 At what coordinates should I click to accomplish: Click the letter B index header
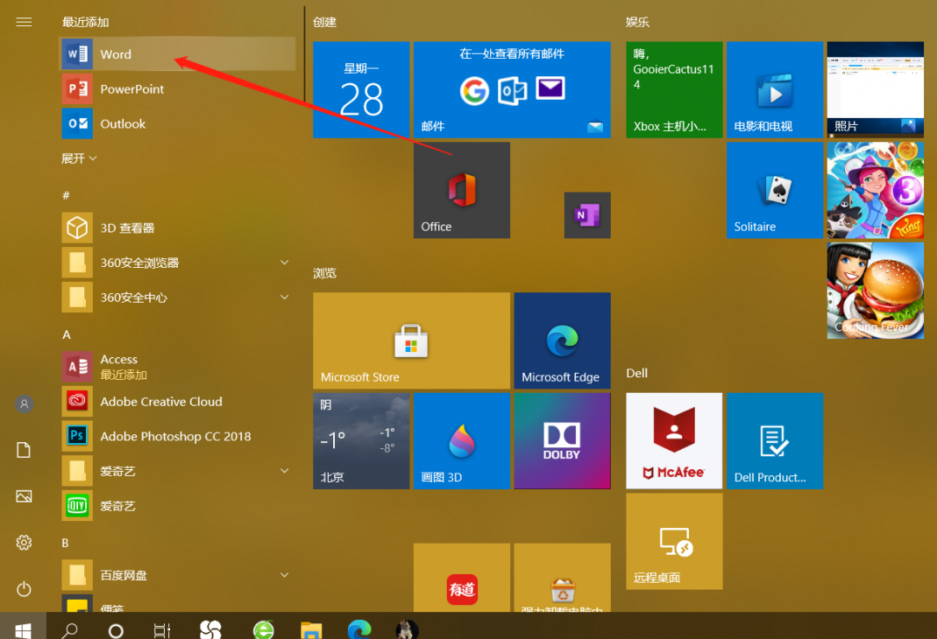click(x=65, y=543)
